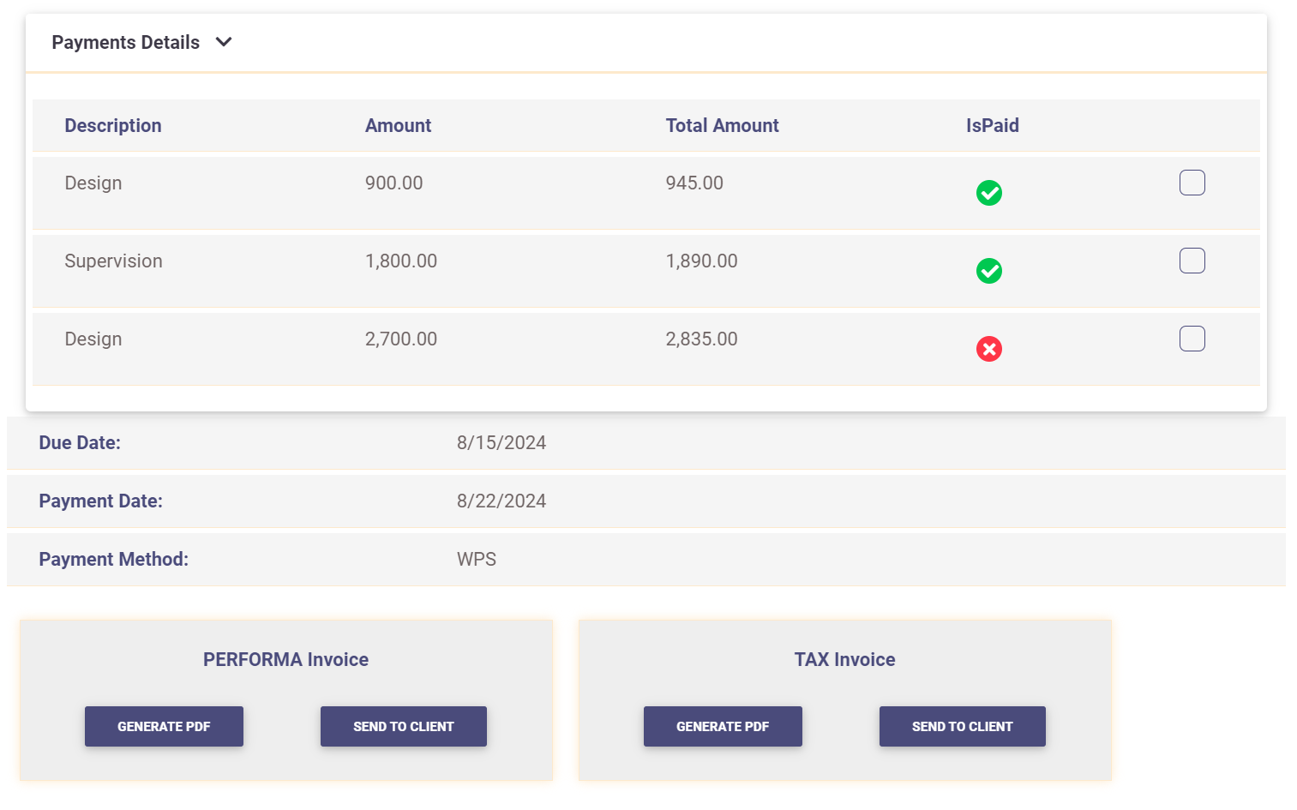Click the Amount column header
Image resolution: width=1297 pixels, height=810 pixels.
tap(398, 126)
